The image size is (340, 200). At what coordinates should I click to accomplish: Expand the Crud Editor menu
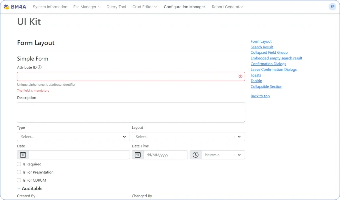pos(145,7)
